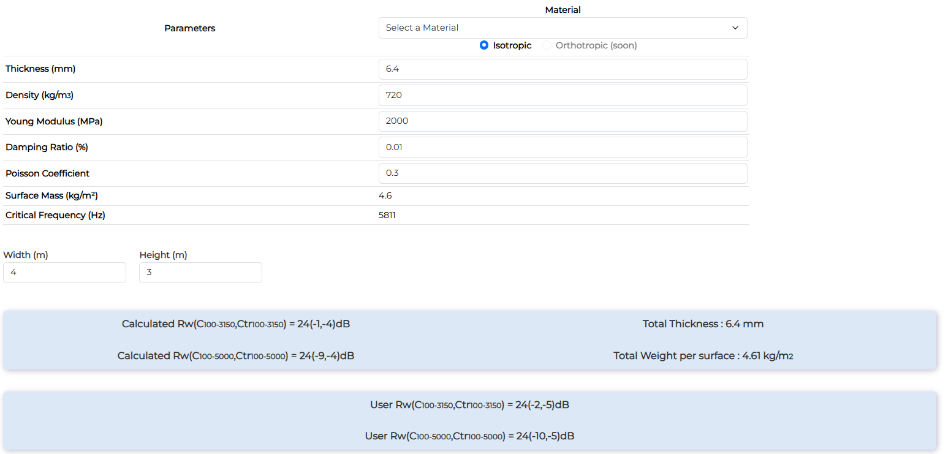Click the Thickness (mm) input field

pos(563,69)
